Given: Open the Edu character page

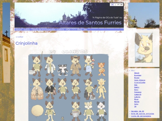Looking at the screenshot, I should pos(136,85).
